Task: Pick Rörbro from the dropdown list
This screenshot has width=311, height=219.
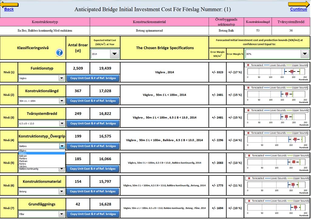Action: [x=42, y=164]
